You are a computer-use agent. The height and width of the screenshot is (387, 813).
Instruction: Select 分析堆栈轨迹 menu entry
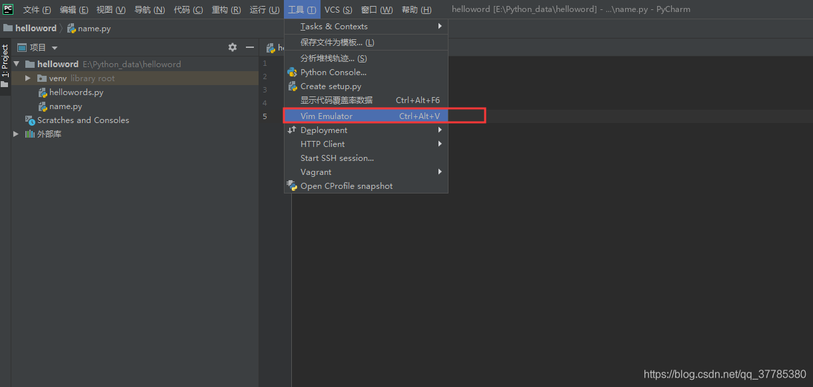tap(366, 59)
